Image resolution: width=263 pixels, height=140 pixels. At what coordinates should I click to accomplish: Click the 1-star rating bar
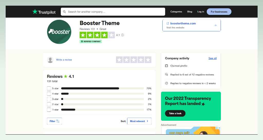tap(102, 110)
